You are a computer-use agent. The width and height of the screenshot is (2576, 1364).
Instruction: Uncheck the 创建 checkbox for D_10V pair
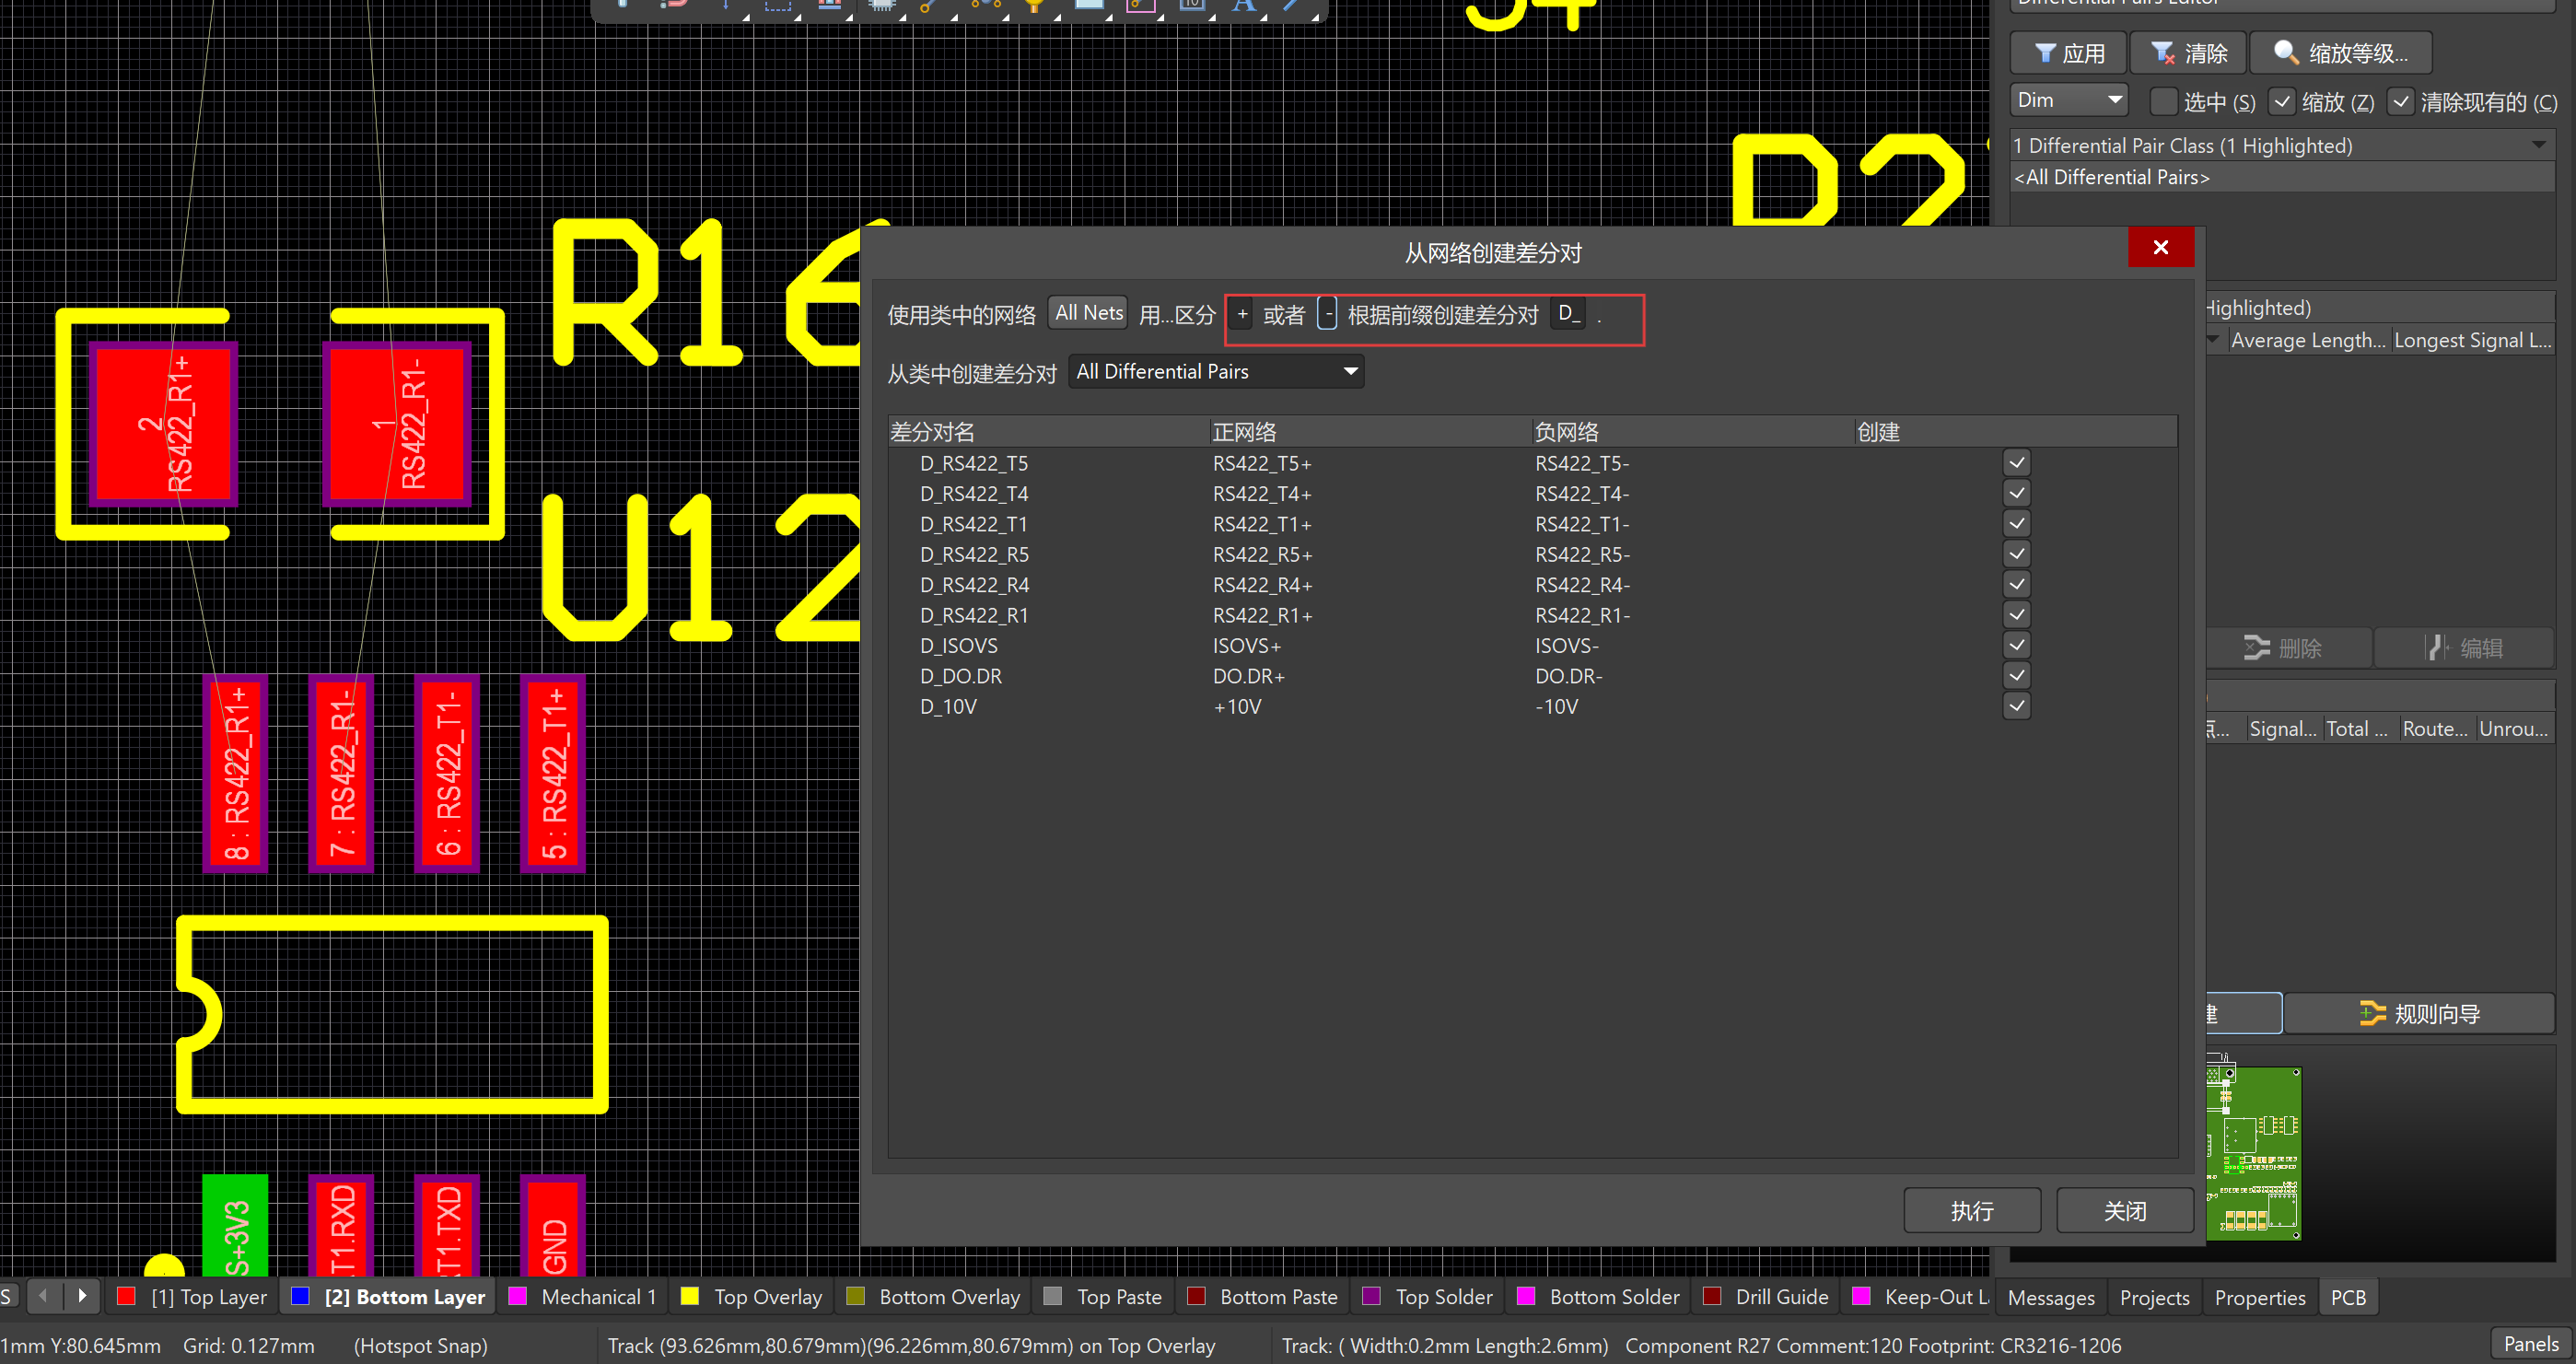click(2017, 706)
